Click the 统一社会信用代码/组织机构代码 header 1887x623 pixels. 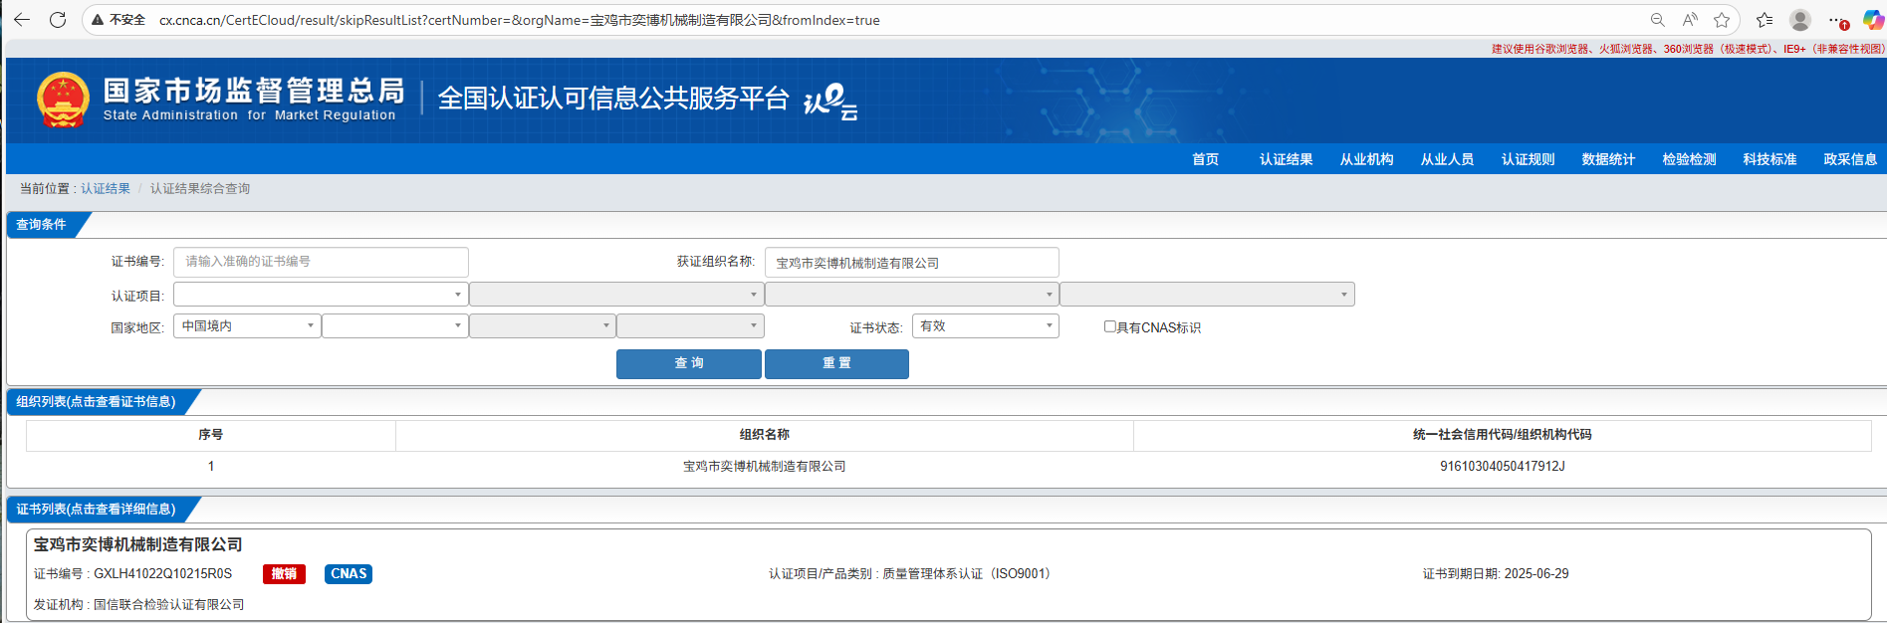click(1502, 435)
